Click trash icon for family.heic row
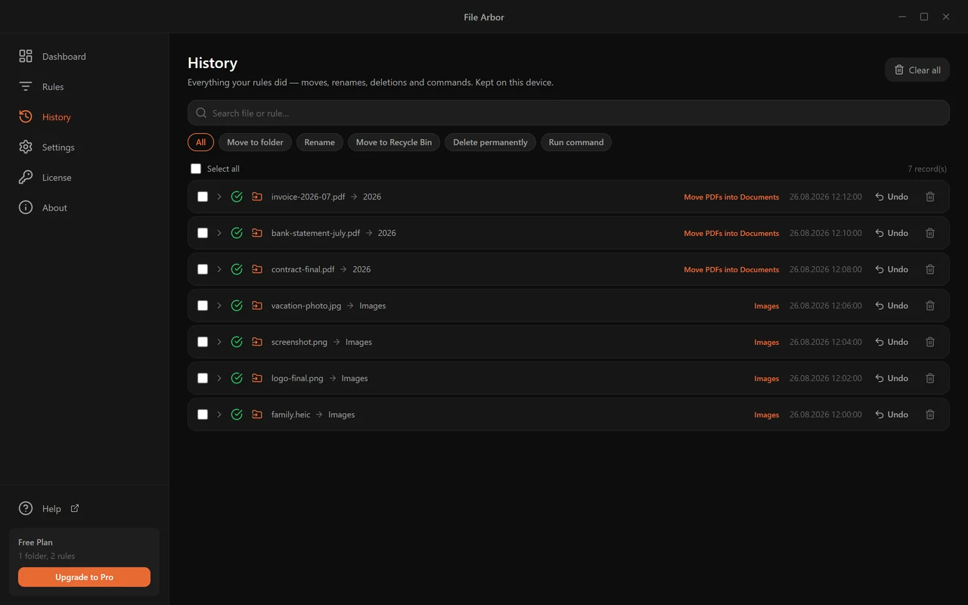This screenshot has height=605, width=968. [930, 414]
